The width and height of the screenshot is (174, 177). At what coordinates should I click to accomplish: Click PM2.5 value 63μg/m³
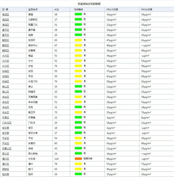111,143
